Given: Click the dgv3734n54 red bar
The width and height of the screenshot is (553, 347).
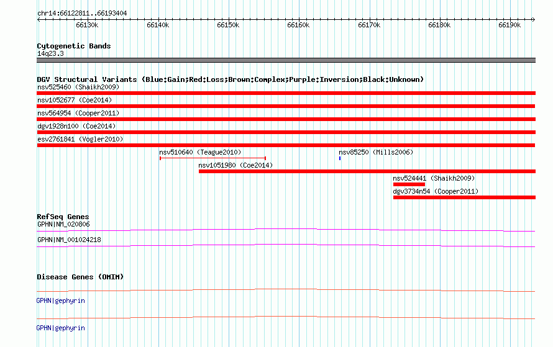Looking at the screenshot, I should pyautogui.click(x=465, y=197).
